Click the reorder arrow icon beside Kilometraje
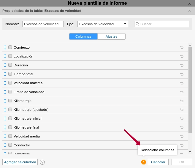 tap(5, 101)
